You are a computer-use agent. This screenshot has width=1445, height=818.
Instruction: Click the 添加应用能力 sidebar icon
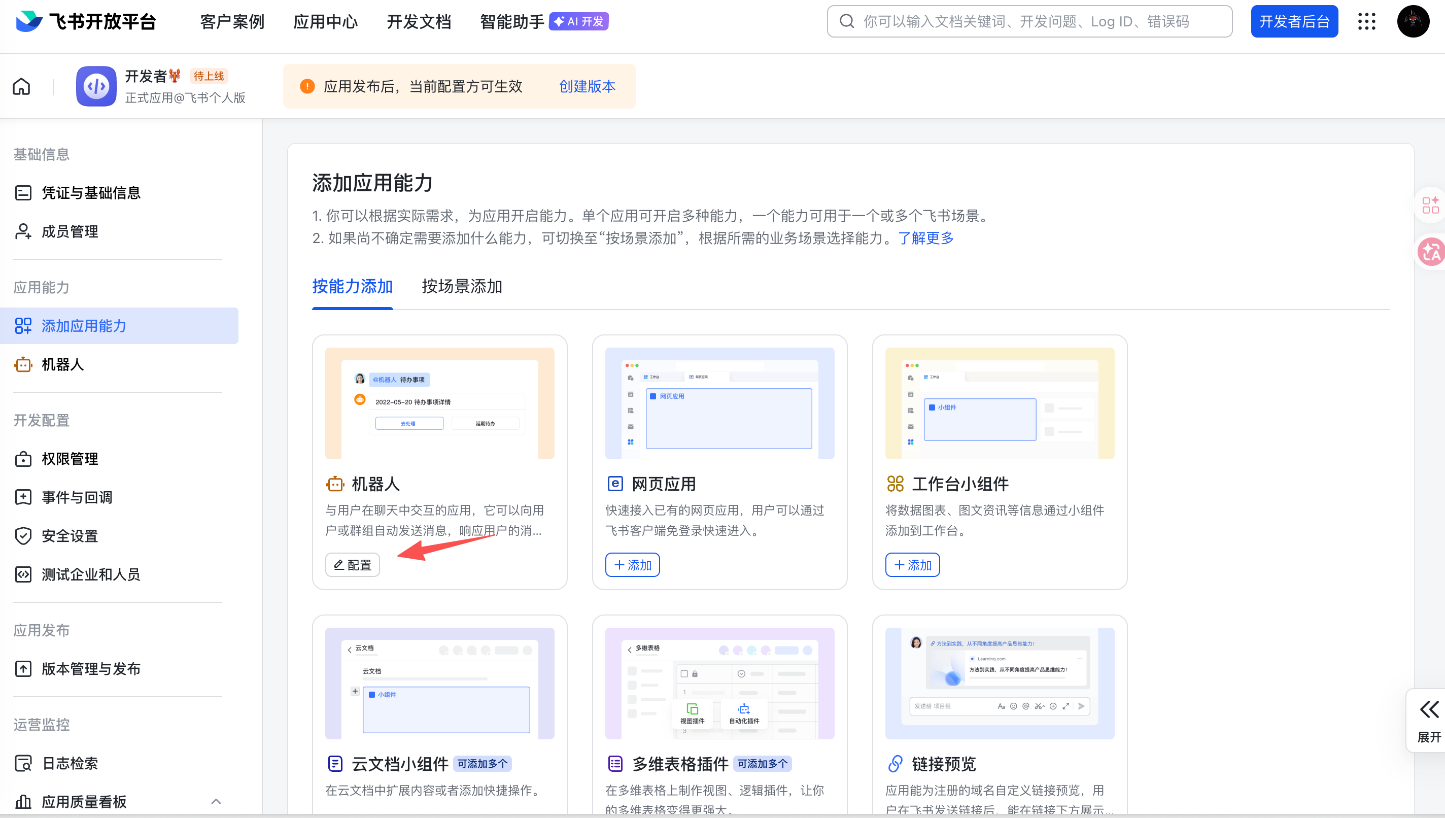[x=23, y=326]
